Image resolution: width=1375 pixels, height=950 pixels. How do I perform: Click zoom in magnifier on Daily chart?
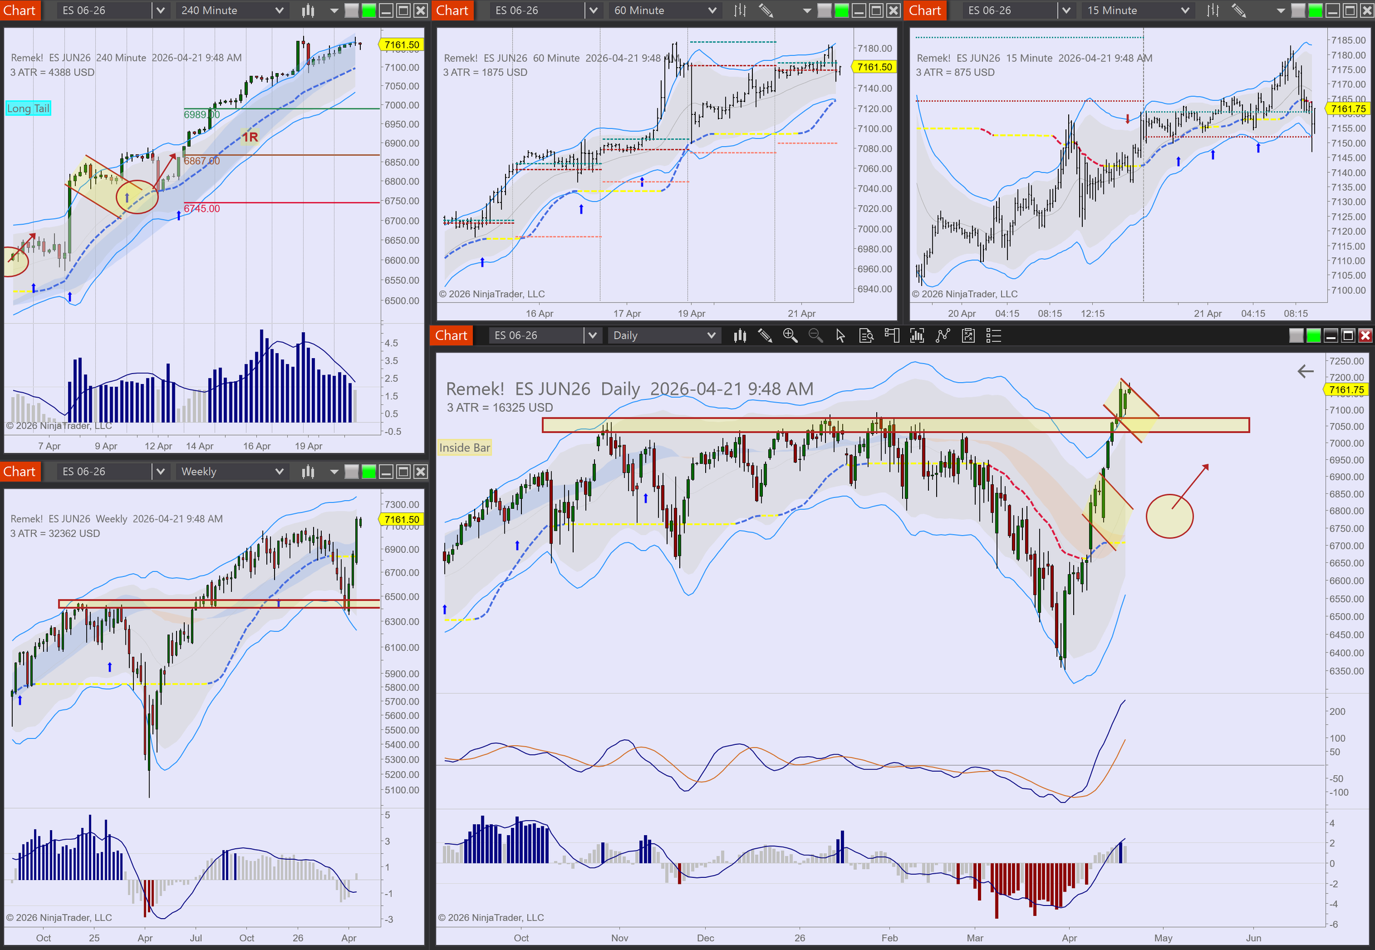(x=790, y=336)
